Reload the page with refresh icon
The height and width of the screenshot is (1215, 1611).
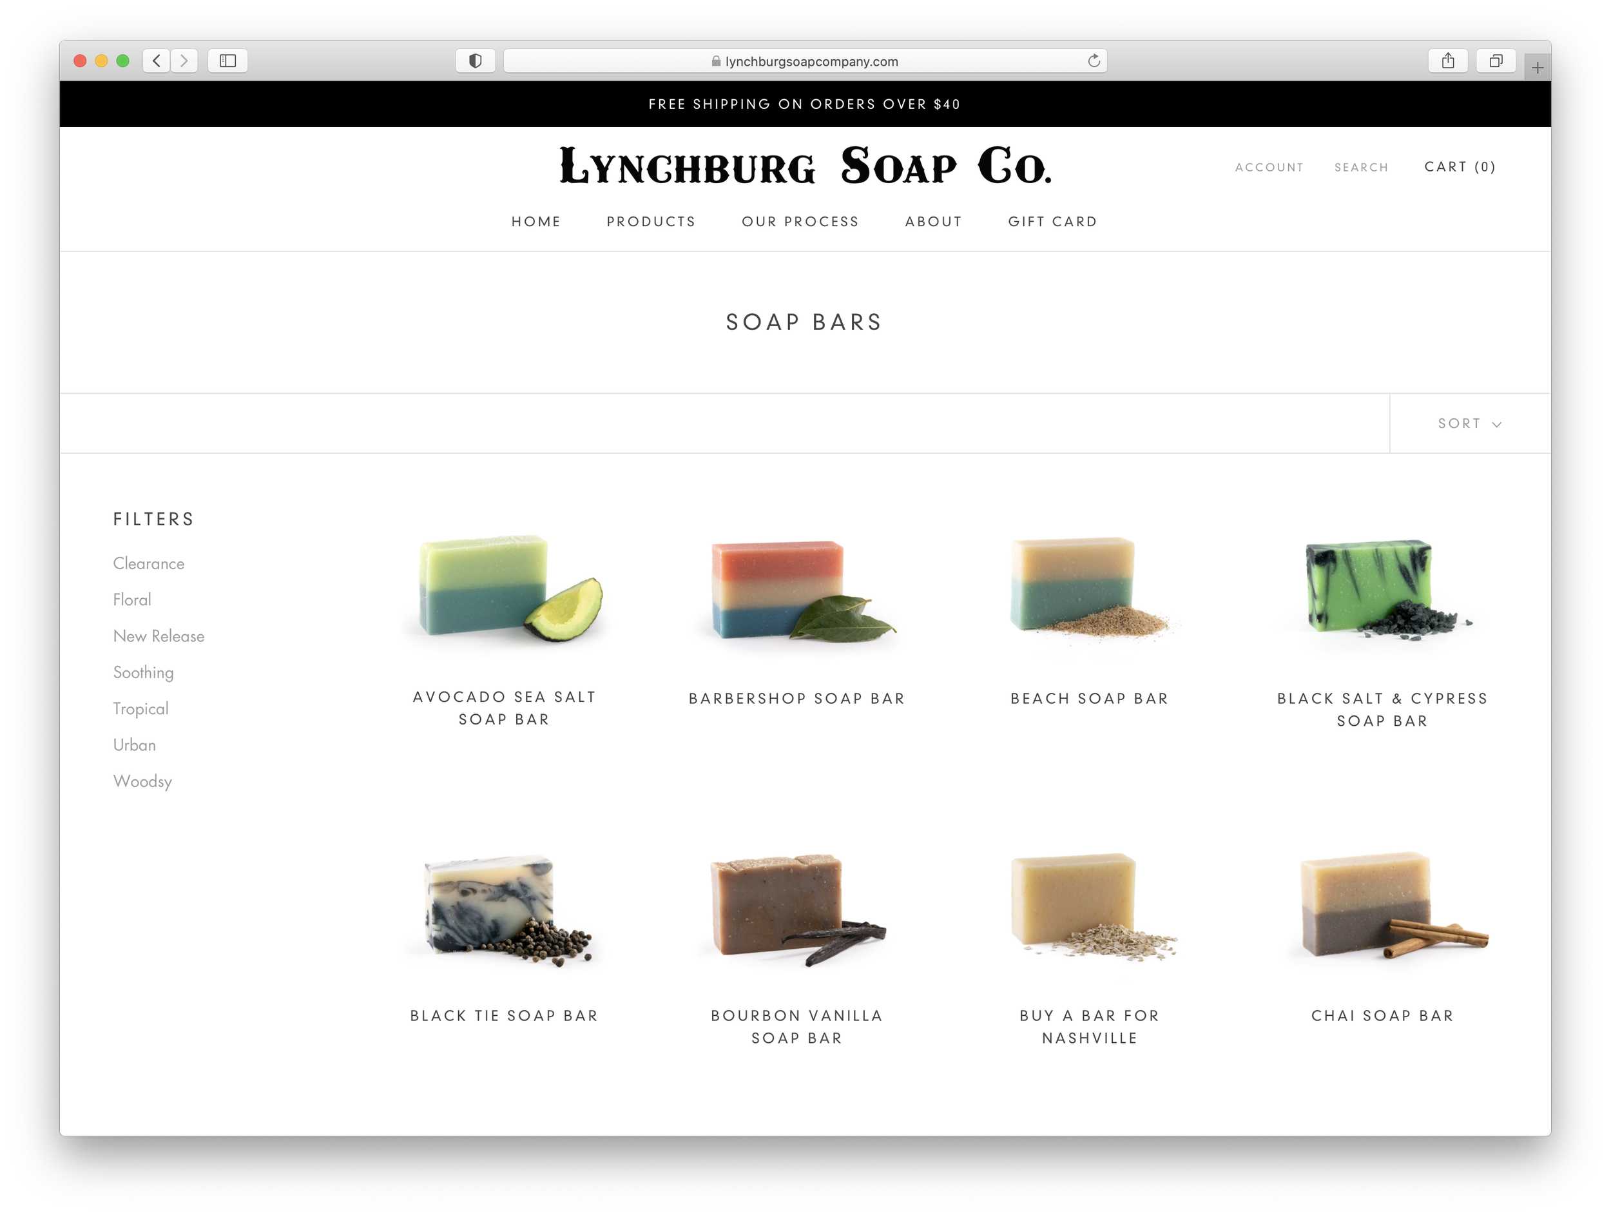coord(1093,61)
